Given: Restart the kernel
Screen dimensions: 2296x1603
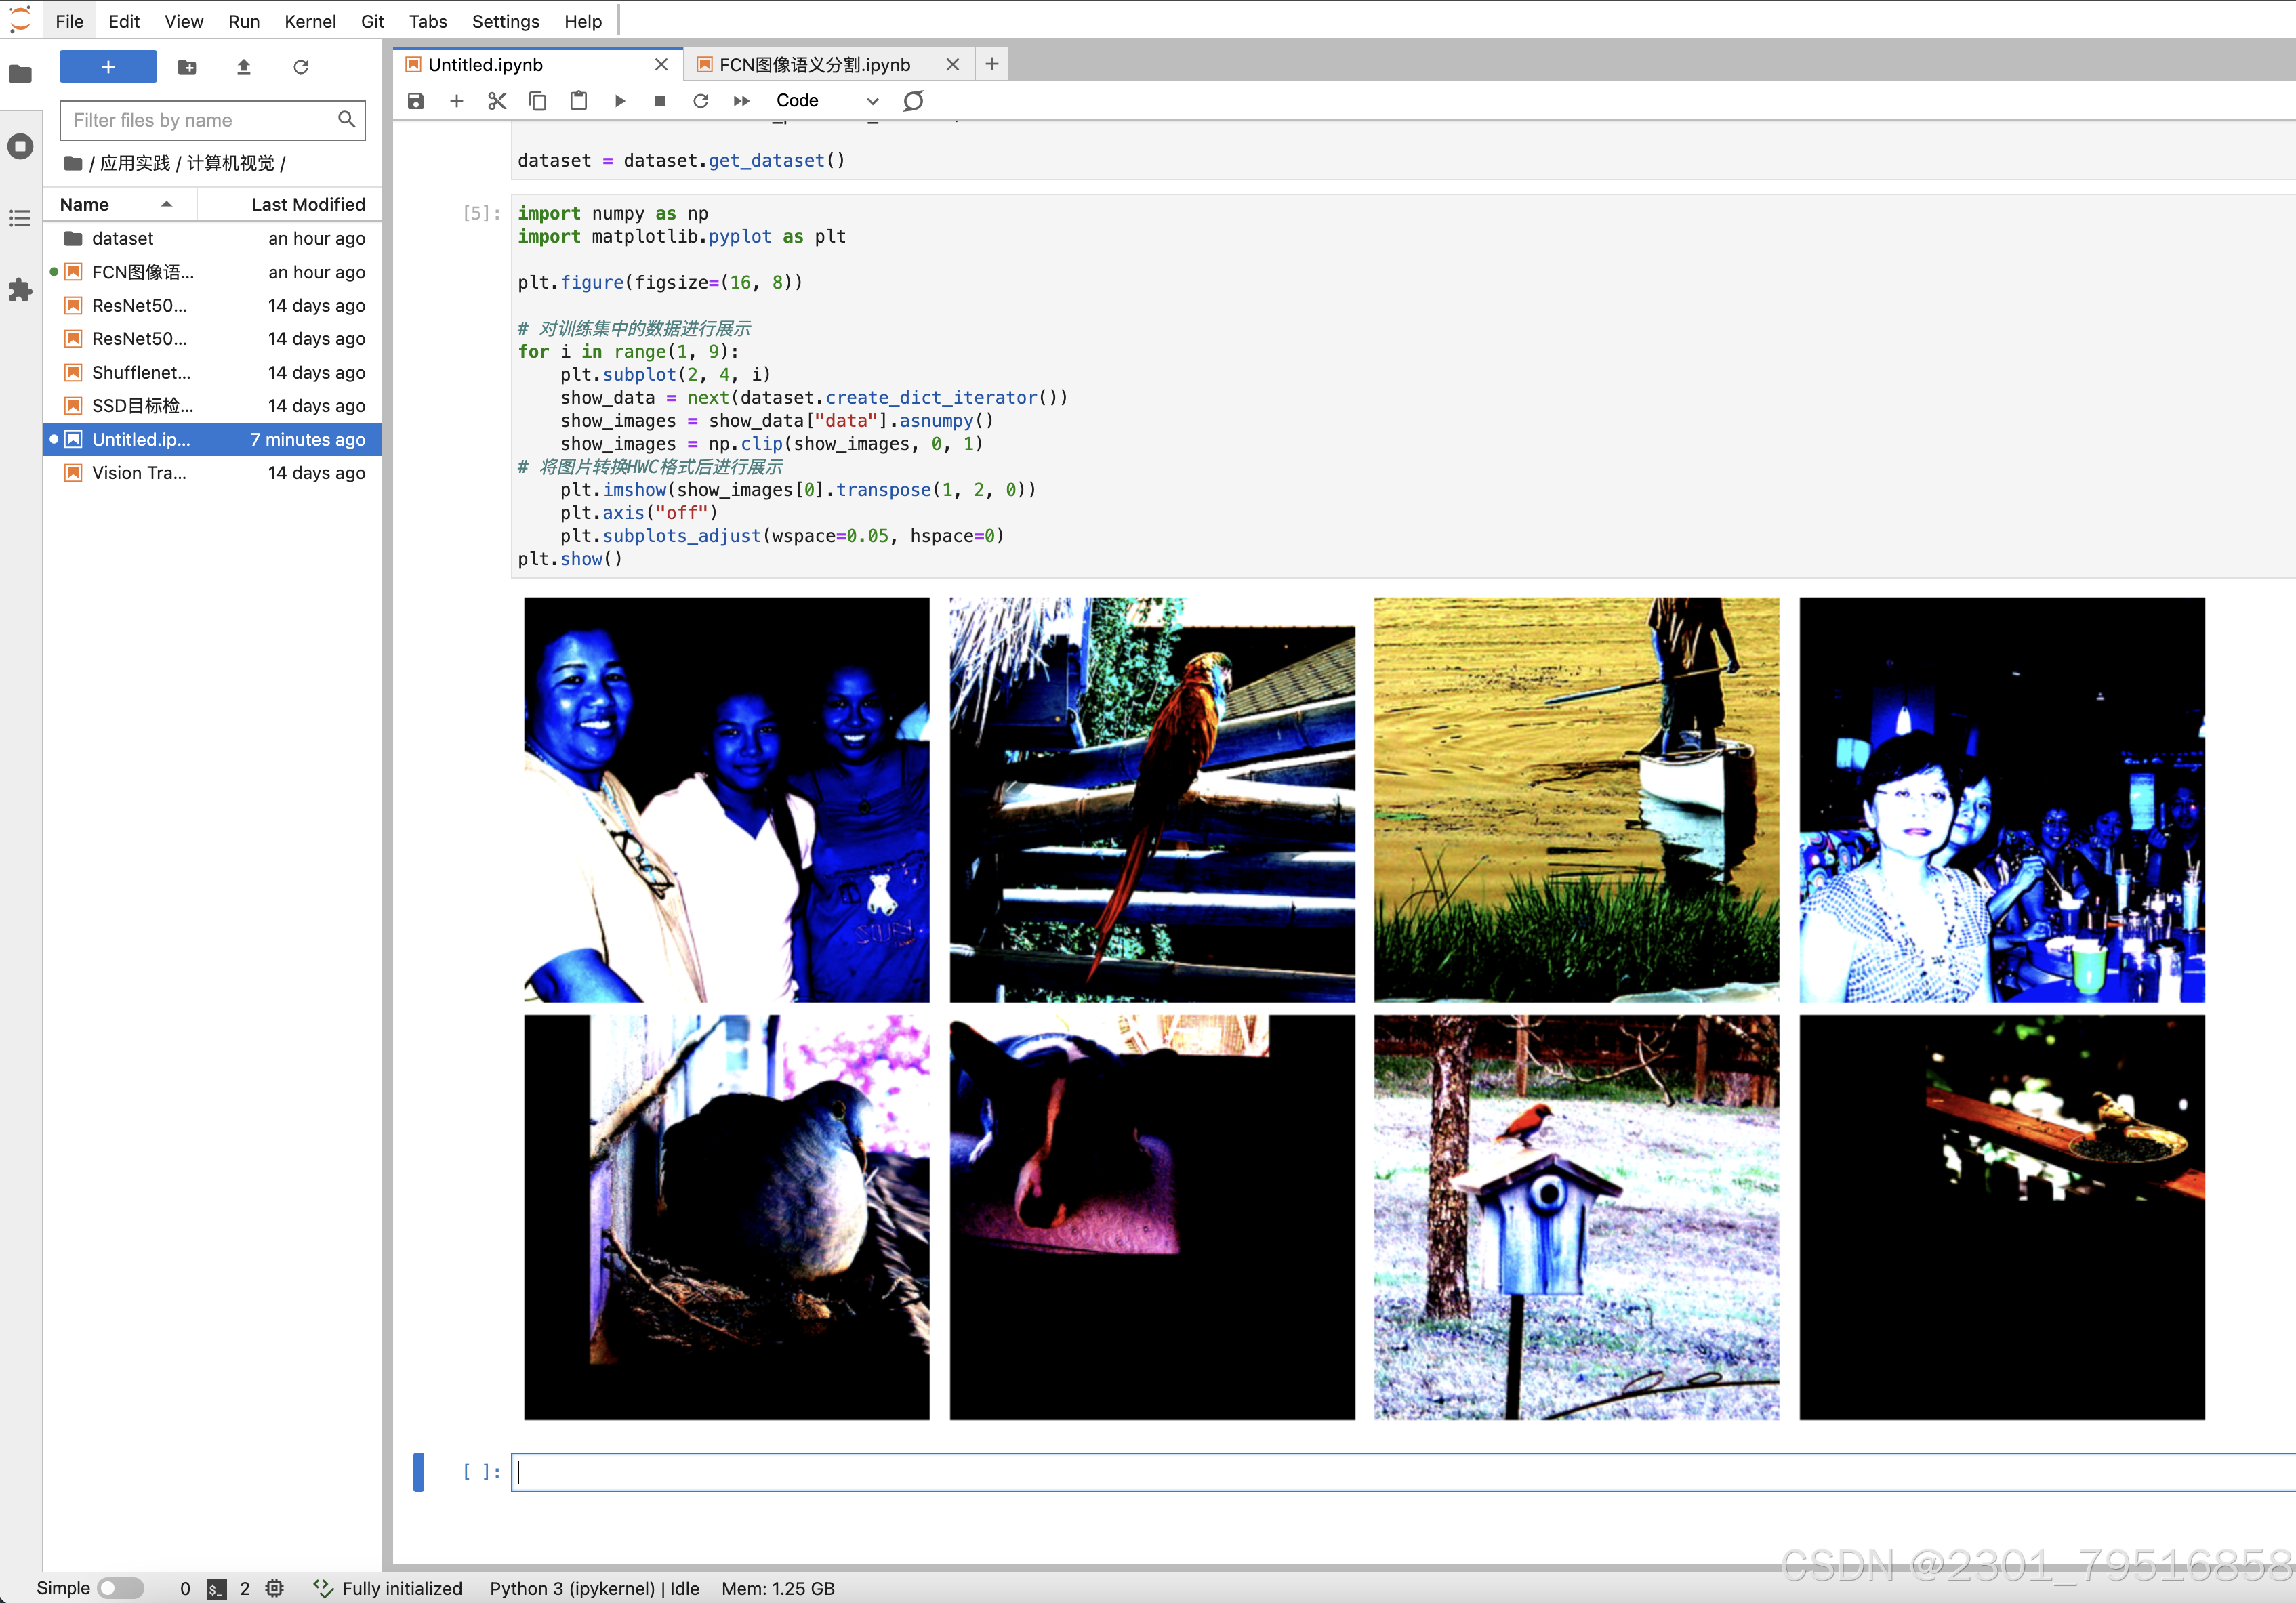Looking at the screenshot, I should [x=700, y=101].
